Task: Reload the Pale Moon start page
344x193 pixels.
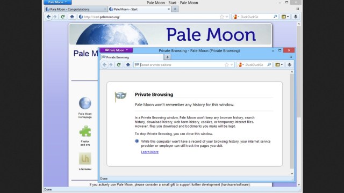Action: tap(63, 17)
